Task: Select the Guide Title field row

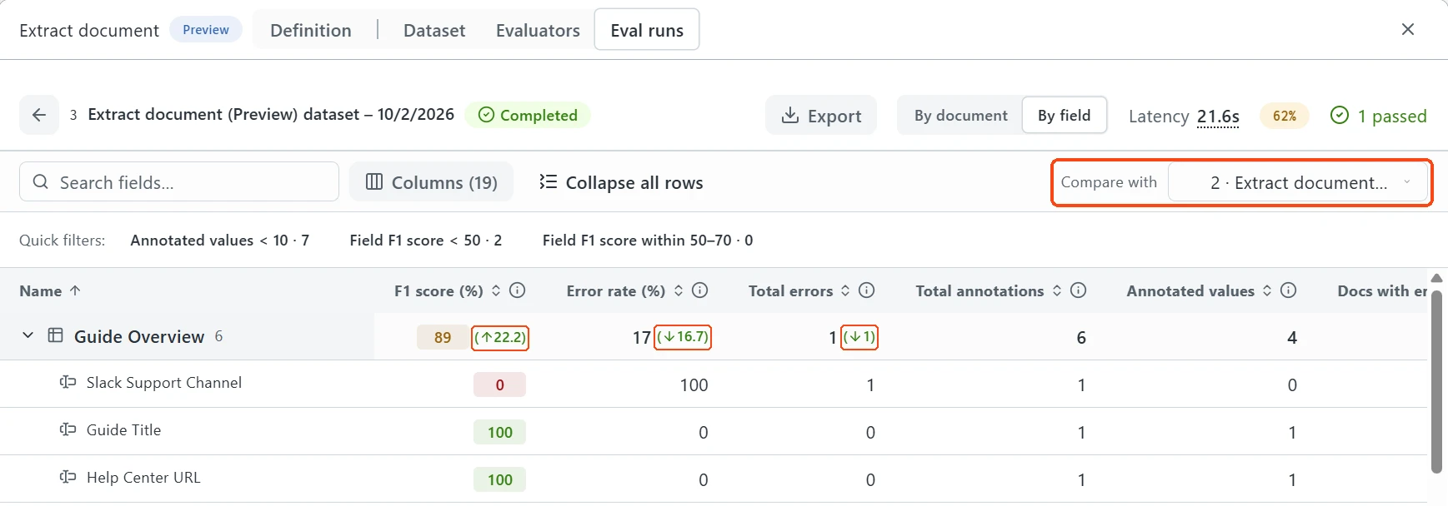Action: (x=714, y=431)
